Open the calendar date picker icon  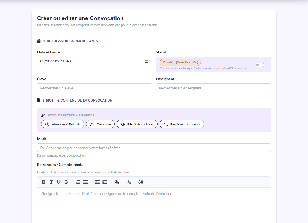147,61
